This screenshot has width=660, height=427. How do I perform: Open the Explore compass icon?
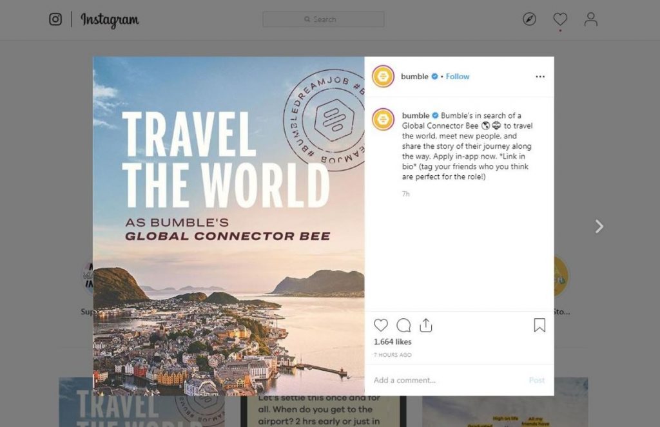(x=529, y=19)
